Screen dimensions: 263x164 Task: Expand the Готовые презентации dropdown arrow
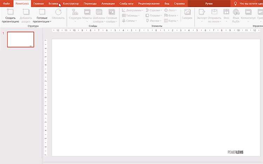[x=50, y=22]
